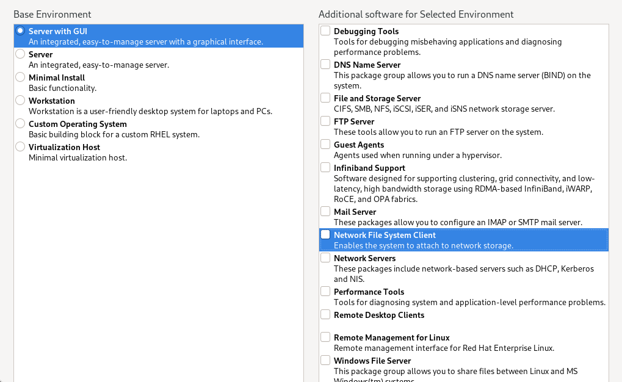
Task: Toggle Infiniband Support checkbox
Action: [326, 168]
